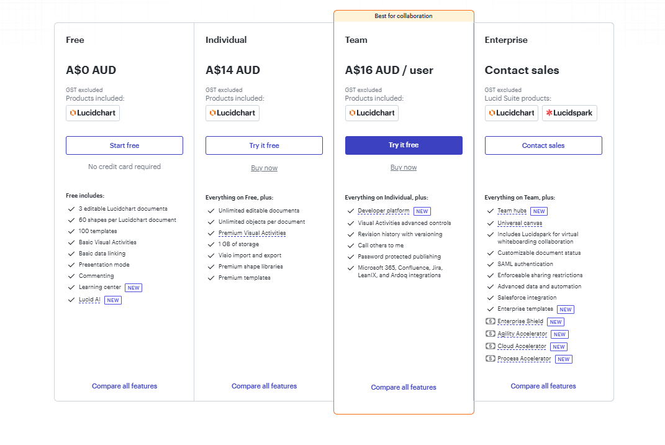
Task: Click paid add-on icon beside Process Accelerator
Action: (491, 359)
